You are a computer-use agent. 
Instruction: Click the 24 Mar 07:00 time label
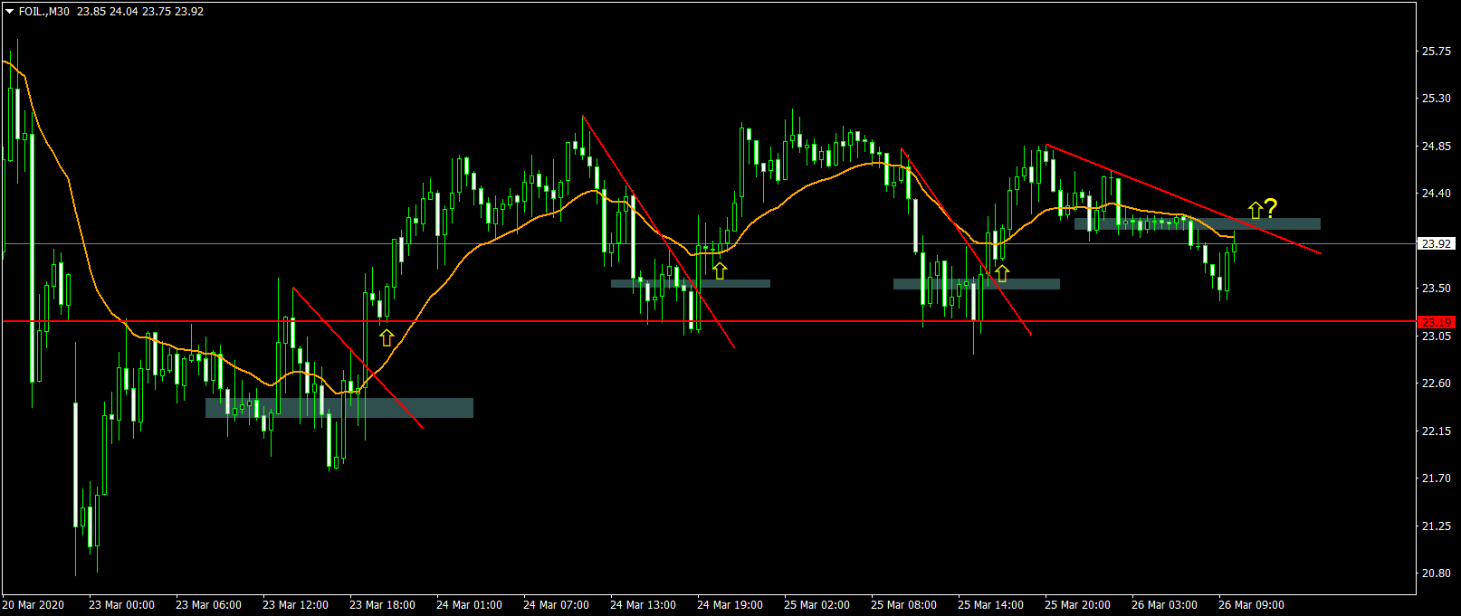tap(556, 605)
